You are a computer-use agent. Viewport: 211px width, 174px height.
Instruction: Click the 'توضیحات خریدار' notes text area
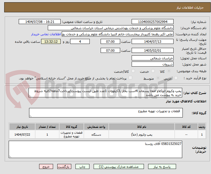tap(95, 149)
